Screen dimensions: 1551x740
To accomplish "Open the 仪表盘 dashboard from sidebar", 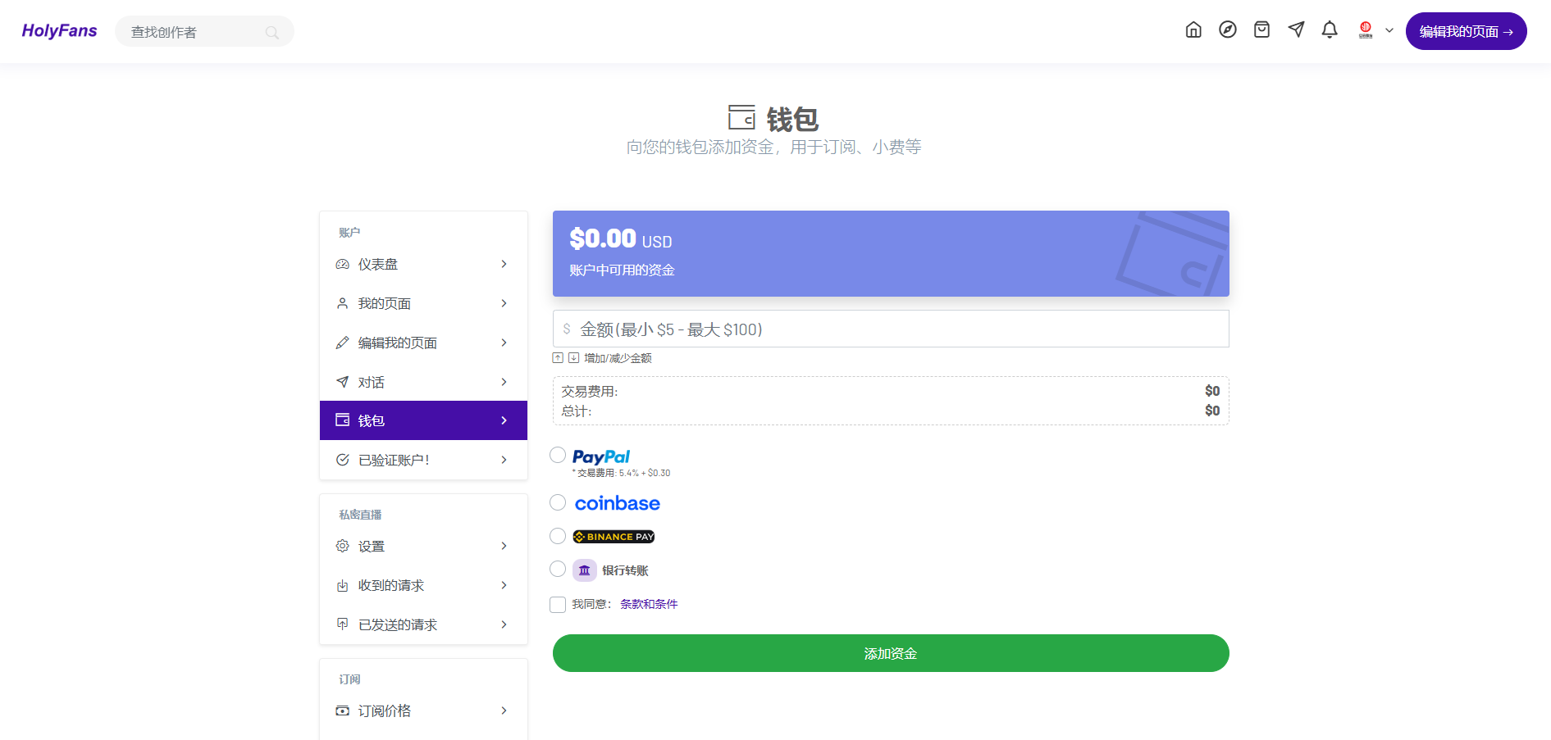I will [378, 264].
